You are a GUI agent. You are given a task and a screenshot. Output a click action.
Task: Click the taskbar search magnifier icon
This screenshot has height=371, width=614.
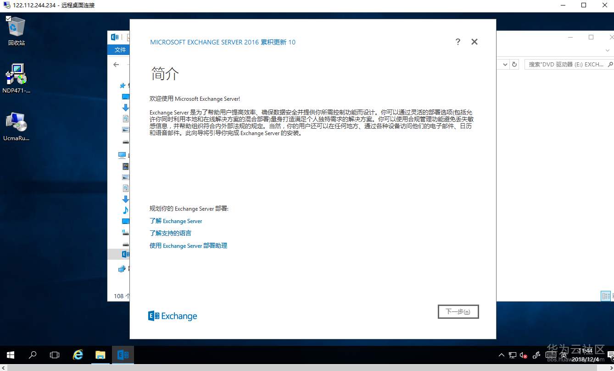pyautogui.click(x=32, y=355)
